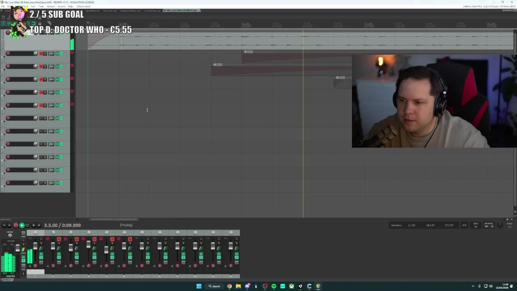
Task: Jump to project start with transport button
Action: 4,225
